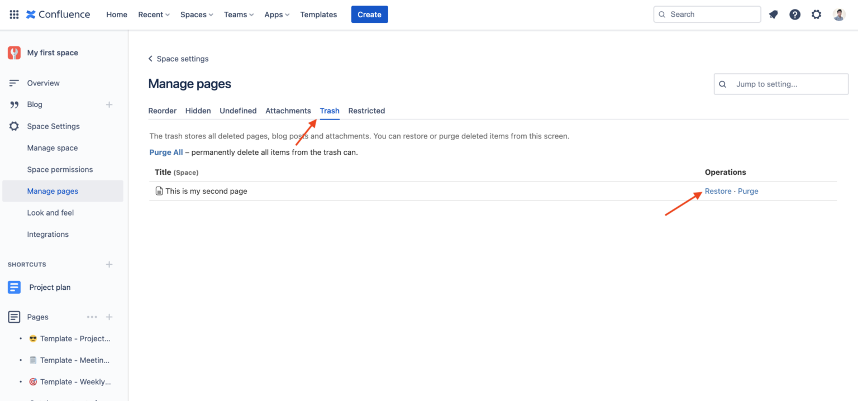Add a new blog post via plus icon
This screenshot has width=858, height=401.
click(x=109, y=104)
